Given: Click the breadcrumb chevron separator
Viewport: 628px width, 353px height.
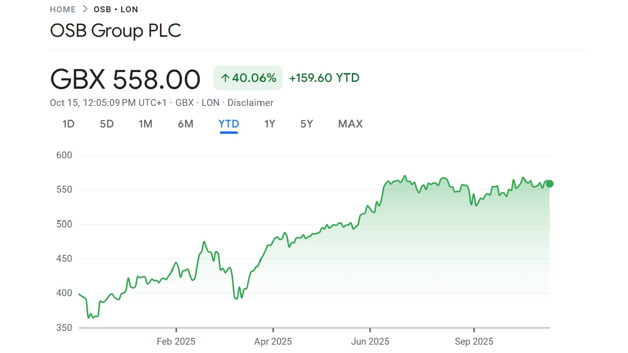Looking at the screenshot, I should pos(84,9).
